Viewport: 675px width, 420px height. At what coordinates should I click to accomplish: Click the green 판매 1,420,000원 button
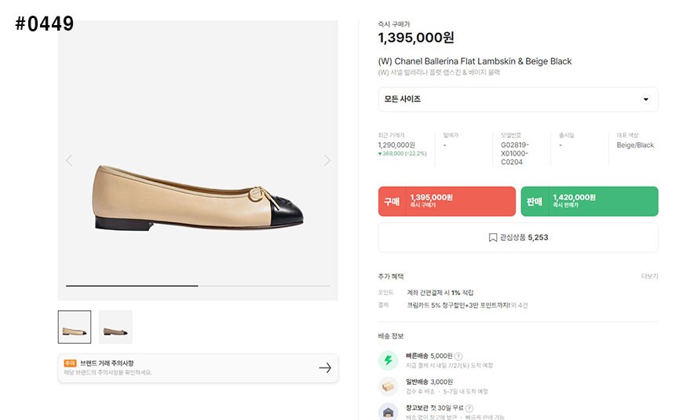[x=589, y=201]
